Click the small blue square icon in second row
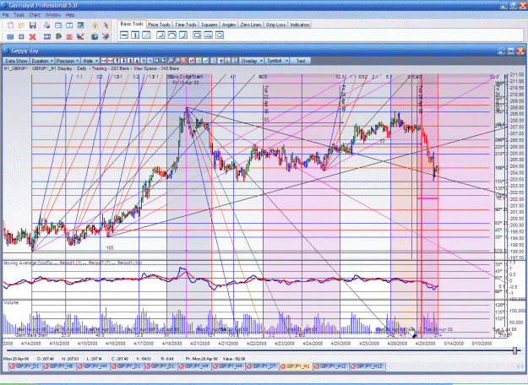Screen dimensions: 528x385 22,36
